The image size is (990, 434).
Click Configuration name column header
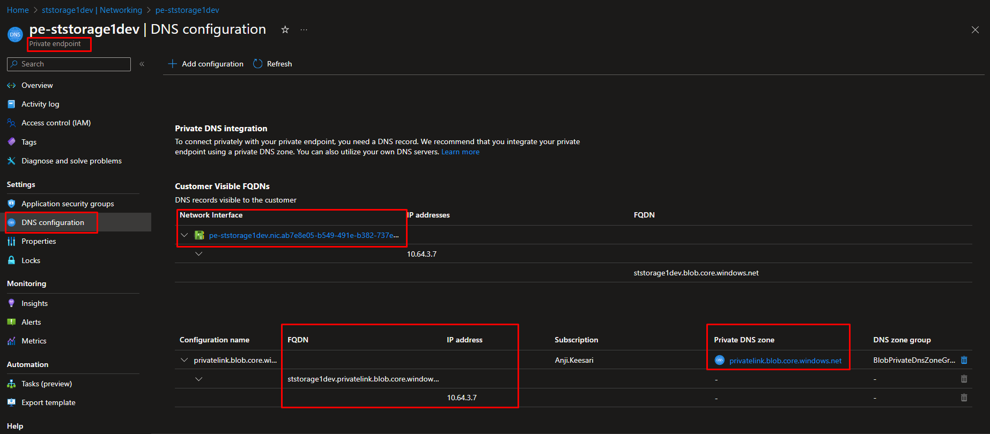215,340
